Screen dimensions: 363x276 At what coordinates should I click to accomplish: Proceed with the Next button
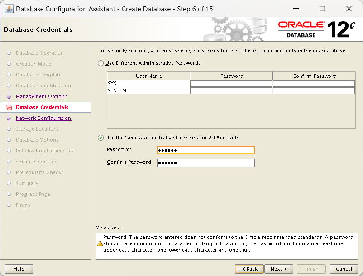pos(279,269)
